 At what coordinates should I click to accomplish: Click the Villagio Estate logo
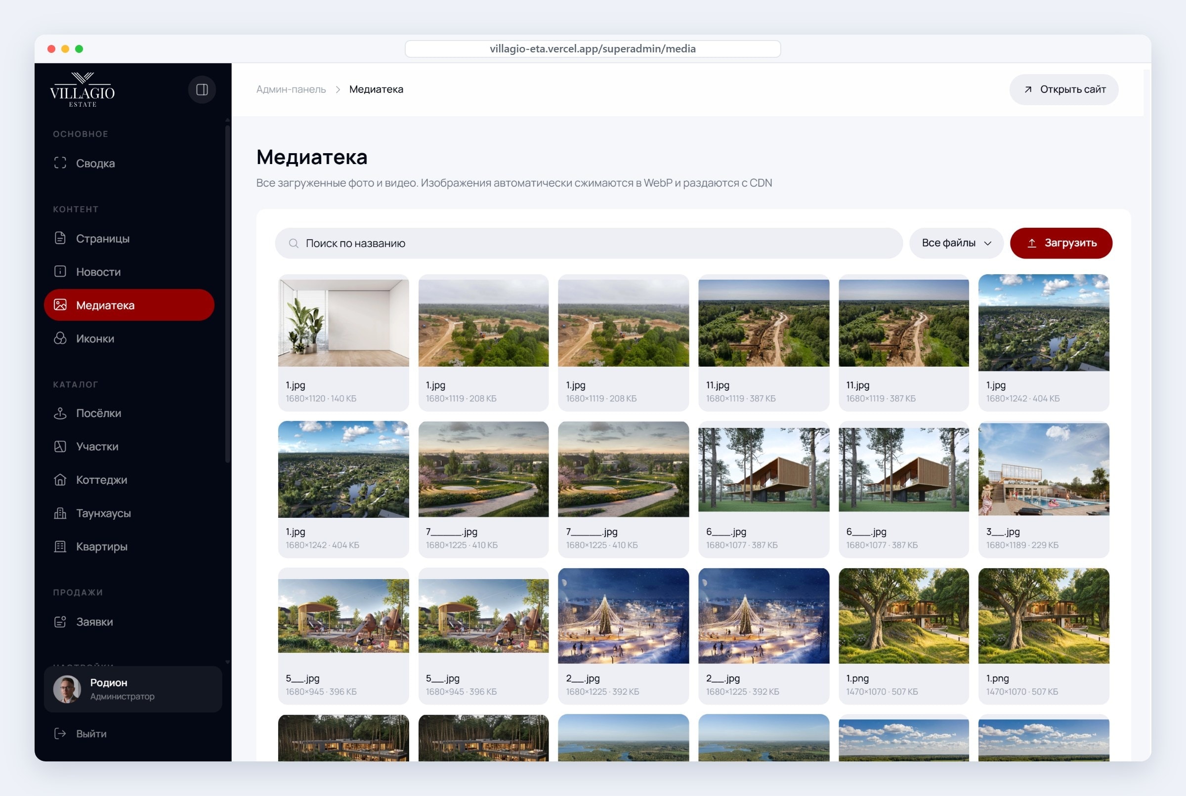tap(82, 89)
